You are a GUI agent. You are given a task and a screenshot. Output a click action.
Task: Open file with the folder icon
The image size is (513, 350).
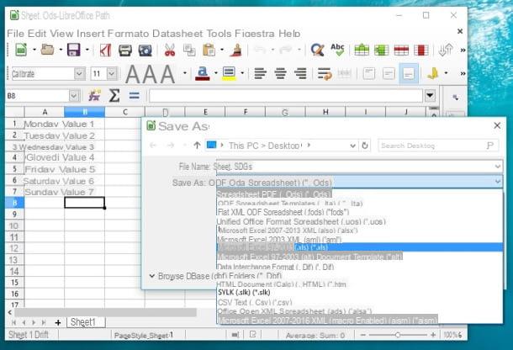point(47,50)
